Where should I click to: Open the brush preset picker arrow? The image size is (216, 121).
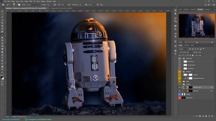coord(16,5)
